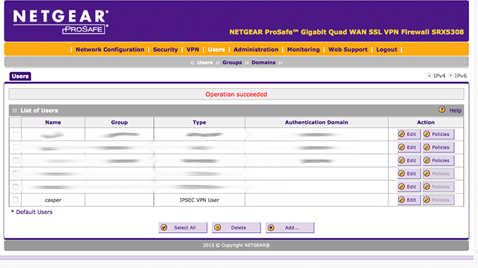Open the Network Configuration menu
Screen dimensions: 478x268
pos(109,49)
